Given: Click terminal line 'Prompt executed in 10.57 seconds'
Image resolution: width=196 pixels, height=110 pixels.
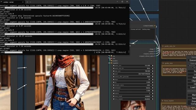Looking at the screenshot, I should 16,36.
